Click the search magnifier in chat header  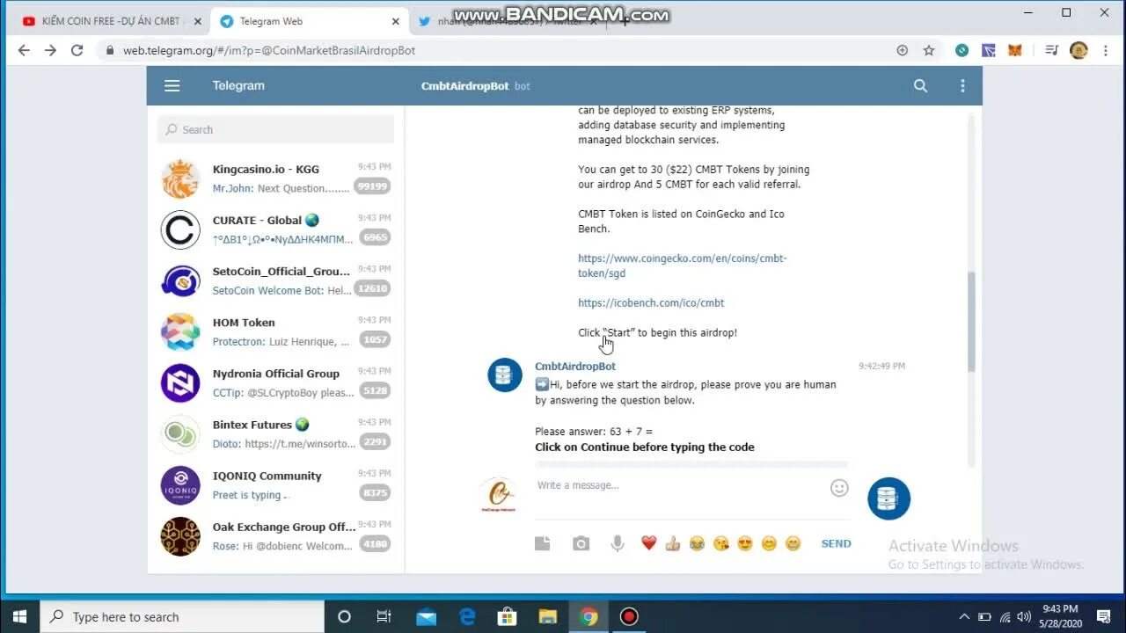click(x=920, y=85)
